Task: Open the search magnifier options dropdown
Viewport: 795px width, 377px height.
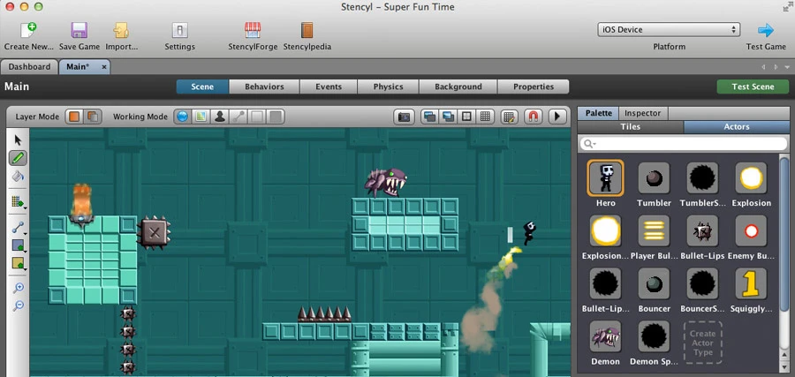Action: (590, 144)
